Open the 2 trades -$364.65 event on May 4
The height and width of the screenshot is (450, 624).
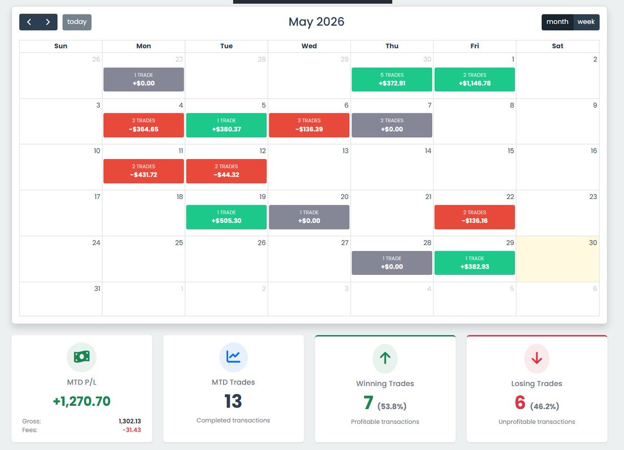(144, 125)
